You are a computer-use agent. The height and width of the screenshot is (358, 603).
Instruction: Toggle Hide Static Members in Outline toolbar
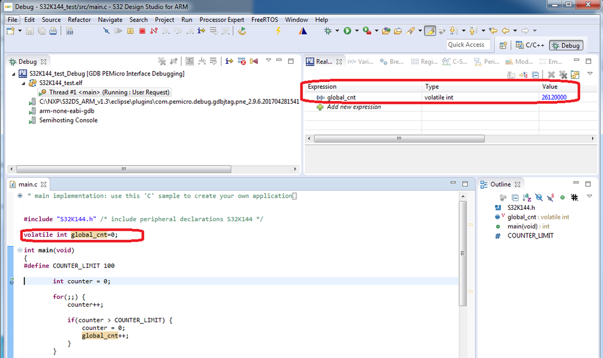[550, 198]
